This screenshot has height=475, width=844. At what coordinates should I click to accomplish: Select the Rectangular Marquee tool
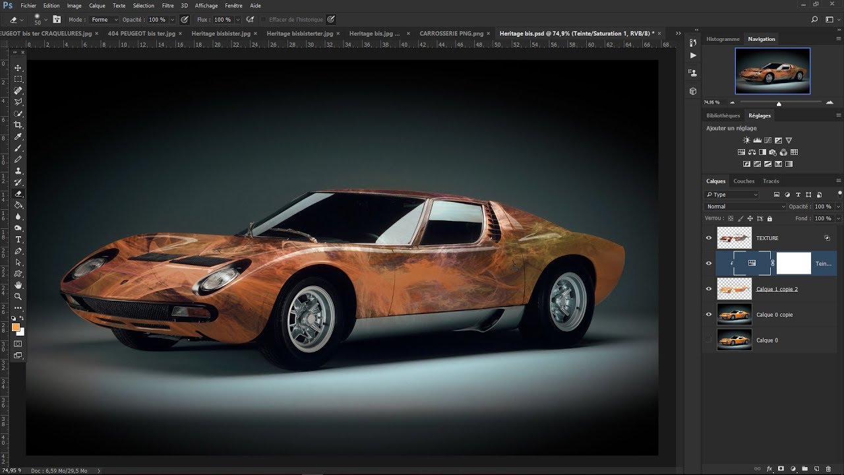(18, 79)
